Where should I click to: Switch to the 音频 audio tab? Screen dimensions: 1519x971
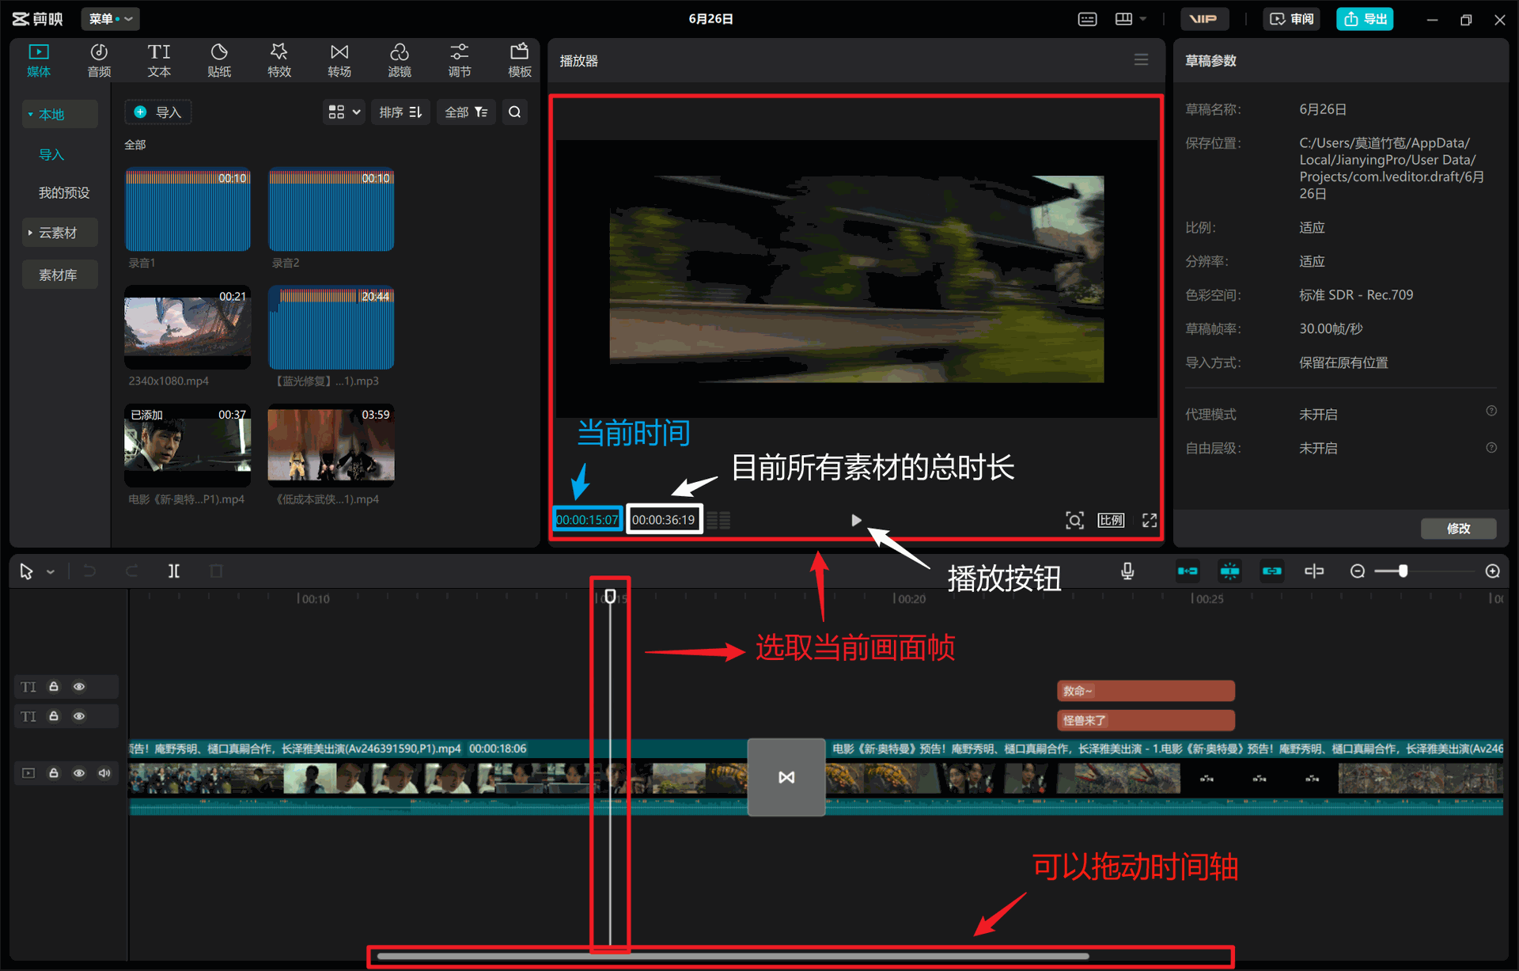(99, 60)
